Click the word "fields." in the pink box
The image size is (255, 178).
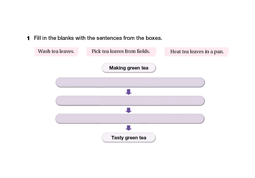pyautogui.click(x=143, y=51)
